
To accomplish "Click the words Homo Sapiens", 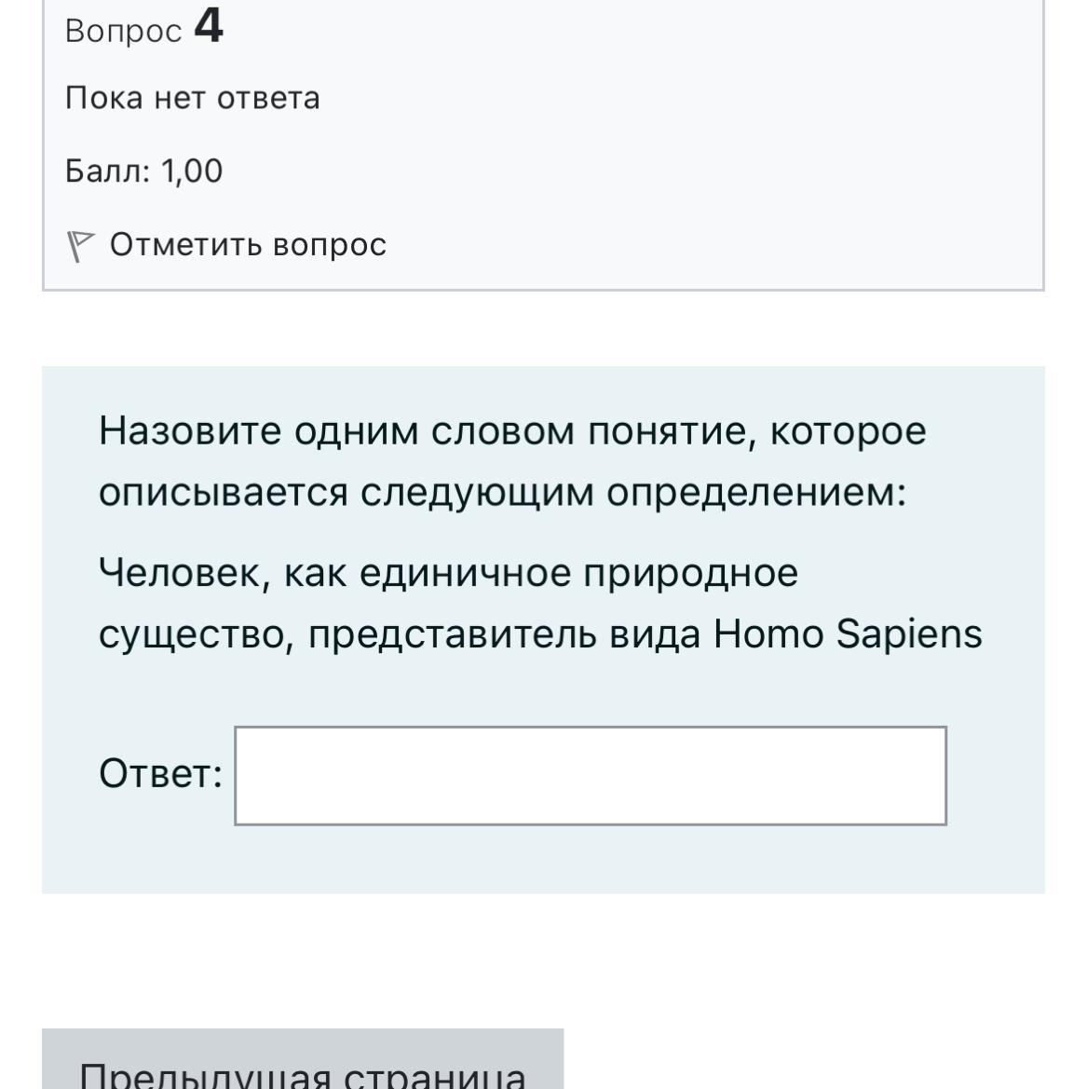I will click(848, 634).
